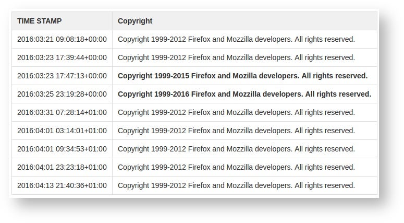This screenshot has width=404, height=223.
Task: Click copyright text beside 03:14:01 timestamp
Action: pos(236,131)
